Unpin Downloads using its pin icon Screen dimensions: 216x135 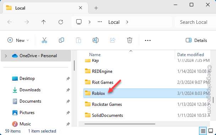coord(68,90)
